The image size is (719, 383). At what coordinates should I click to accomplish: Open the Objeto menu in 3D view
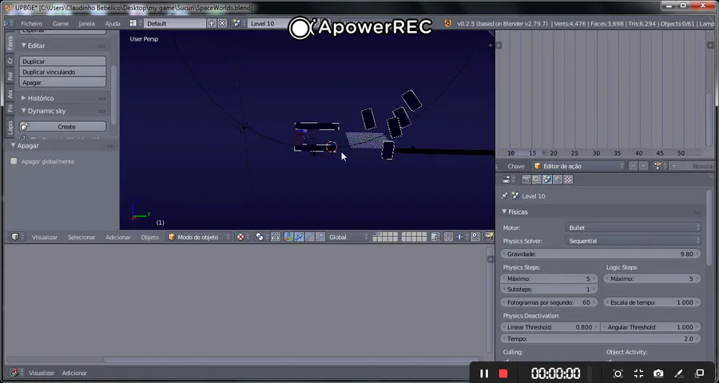point(149,237)
